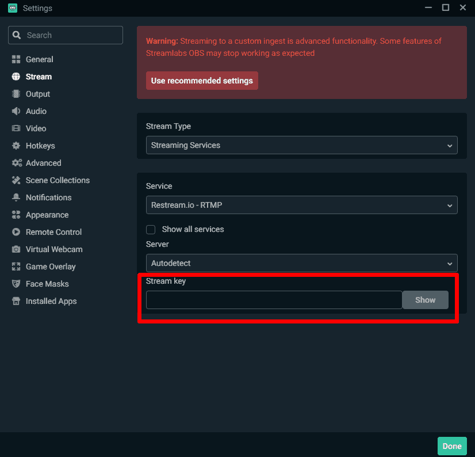The image size is (475, 457).
Task: Open Scene Collections settings
Action: (x=58, y=180)
